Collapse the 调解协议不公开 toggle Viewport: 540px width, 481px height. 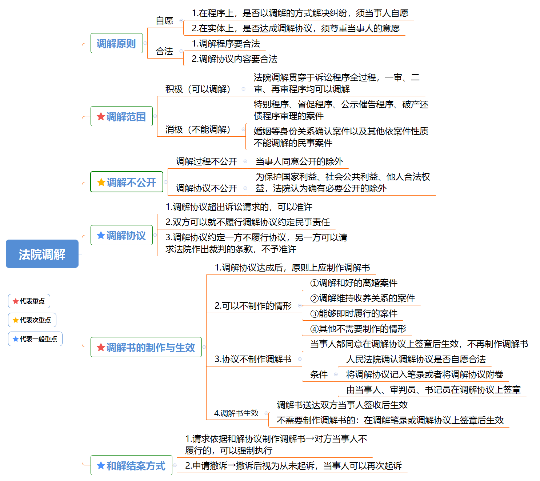click(x=245, y=188)
